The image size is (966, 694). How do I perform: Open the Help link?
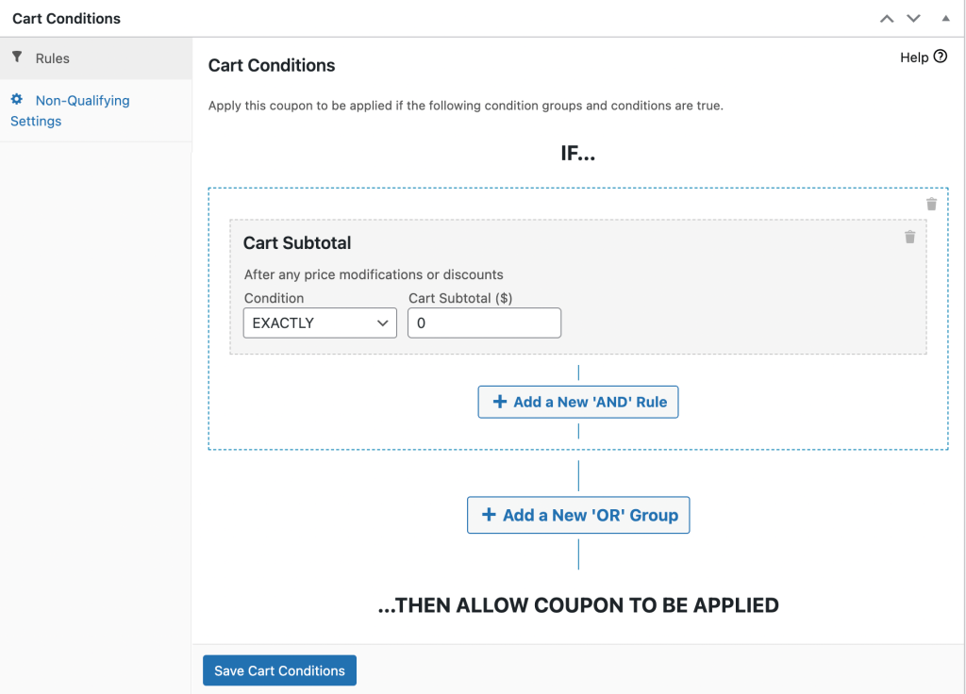[914, 58]
